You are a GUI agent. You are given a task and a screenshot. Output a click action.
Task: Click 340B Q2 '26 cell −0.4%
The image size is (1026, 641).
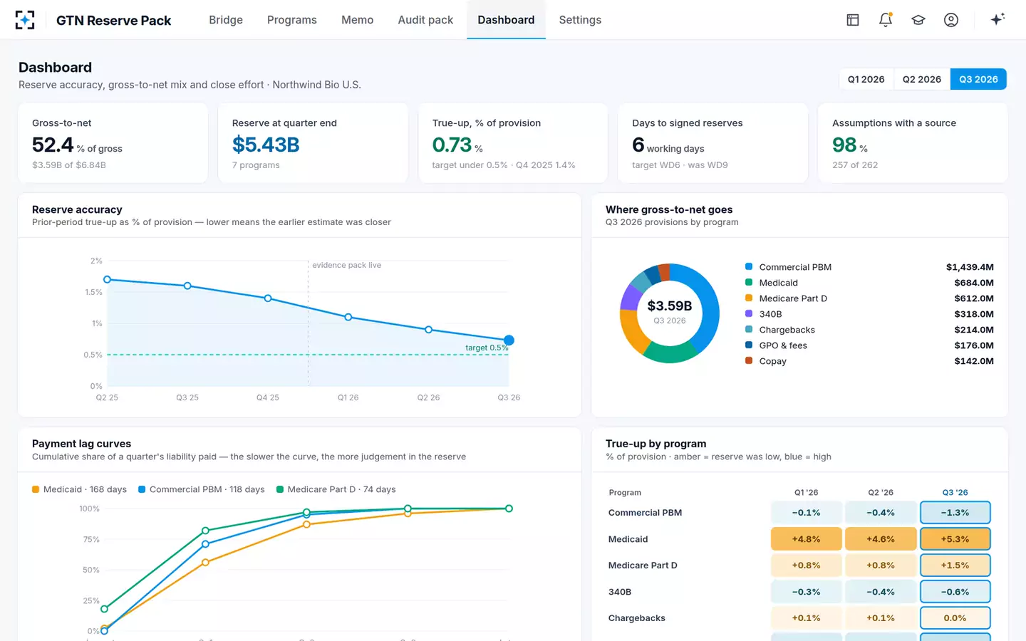click(881, 592)
